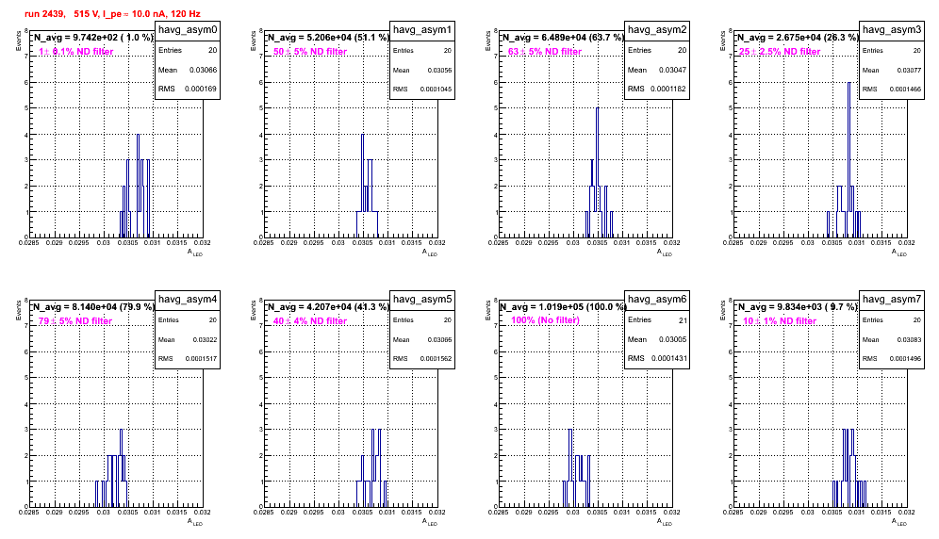
Task: Click the havg_asym0 histogram peak bin
Action: pos(139,186)
